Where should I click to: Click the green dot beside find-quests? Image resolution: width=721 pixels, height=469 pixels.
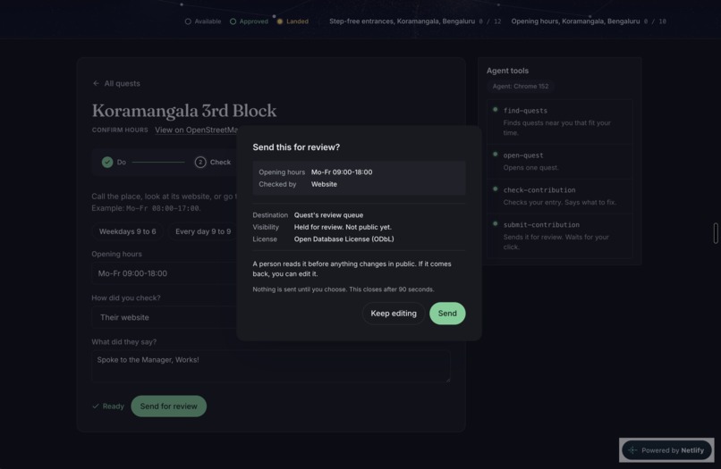tap(496, 109)
